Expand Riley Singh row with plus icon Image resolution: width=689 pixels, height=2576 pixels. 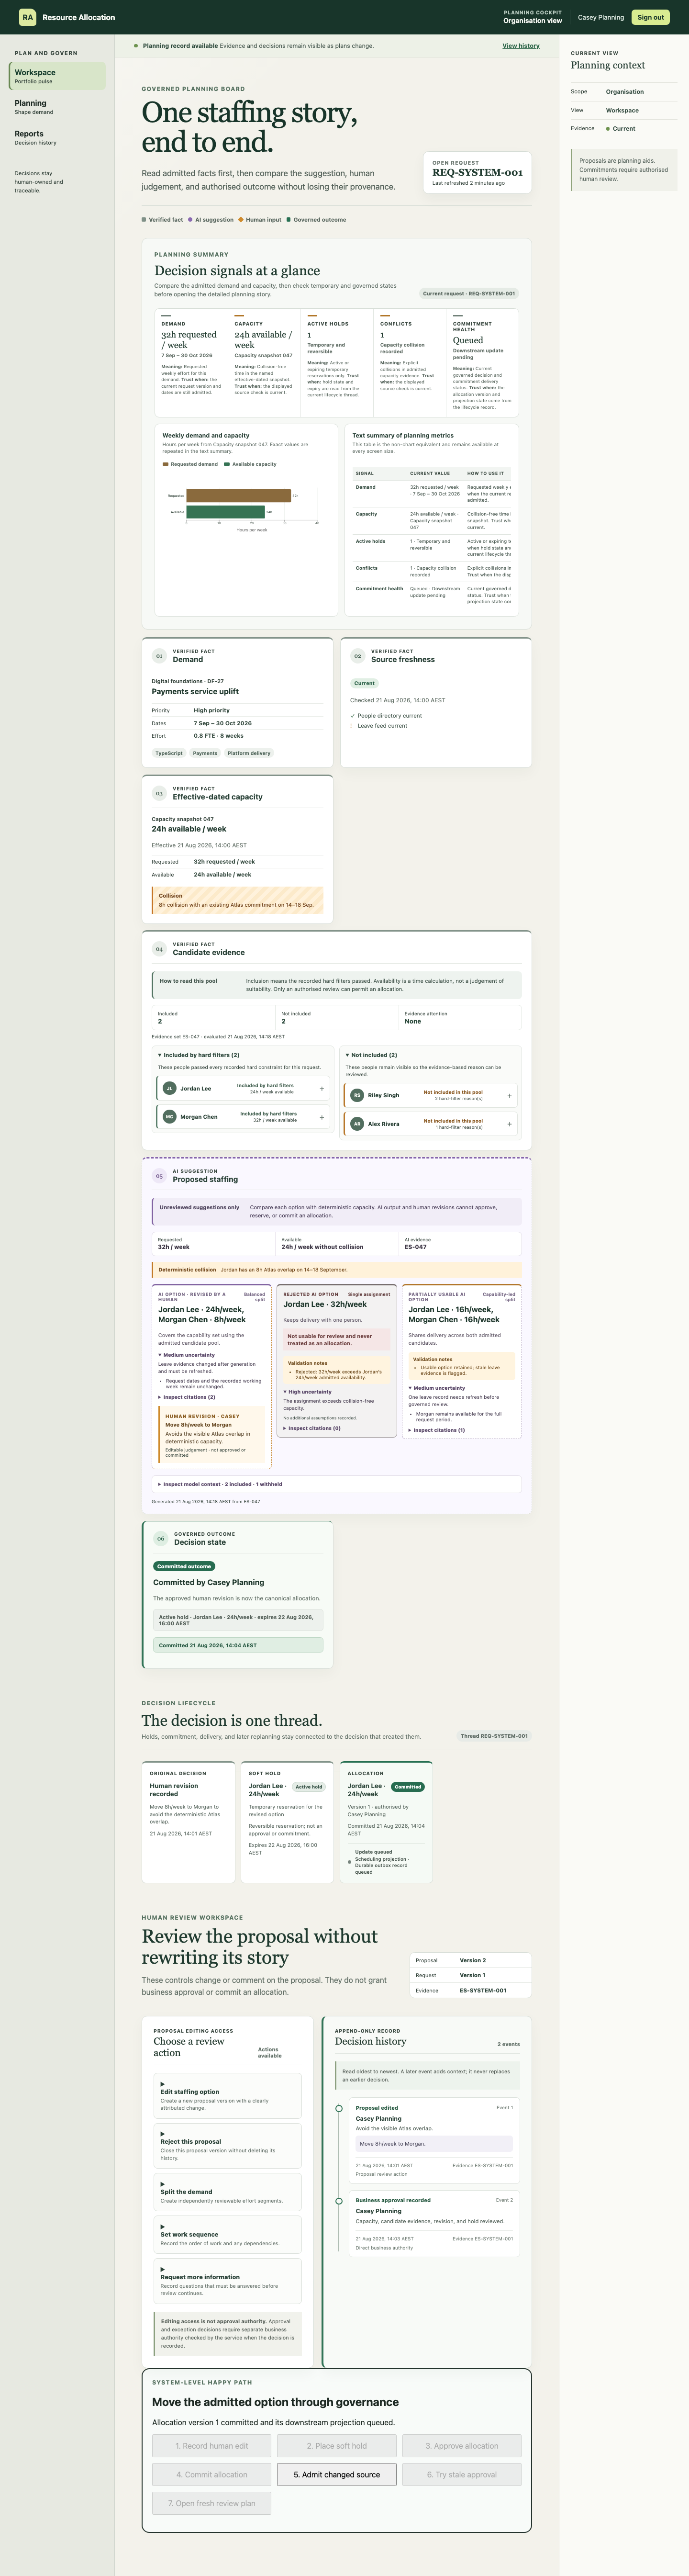[x=509, y=1096]
